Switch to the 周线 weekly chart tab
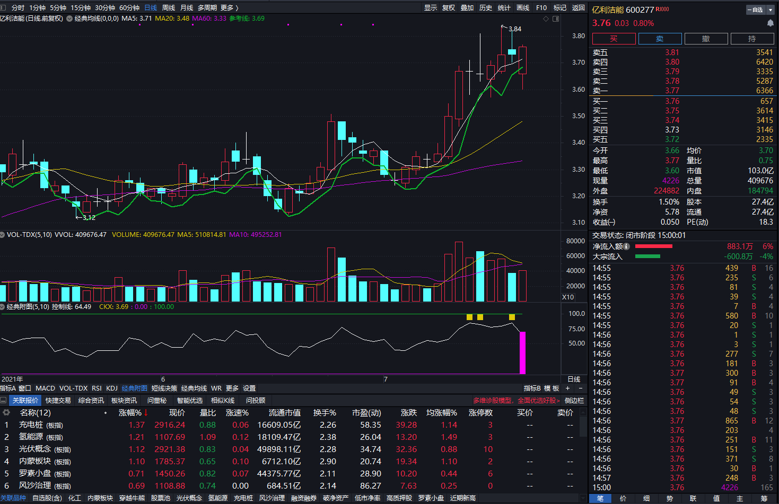The image size is (779, 504). tap(169, 8)
